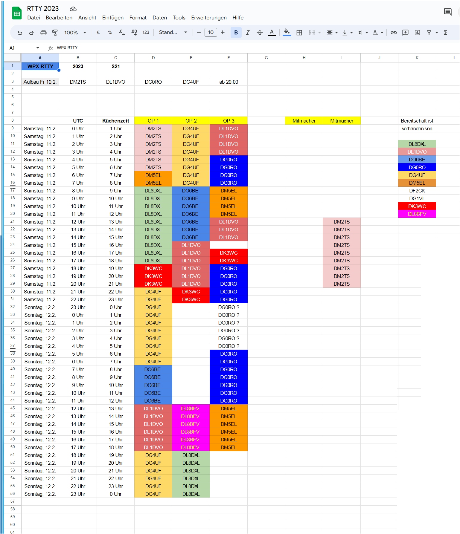
Task: Expand the merge cells dropdown arrow
Action: [x=319, y=33]
